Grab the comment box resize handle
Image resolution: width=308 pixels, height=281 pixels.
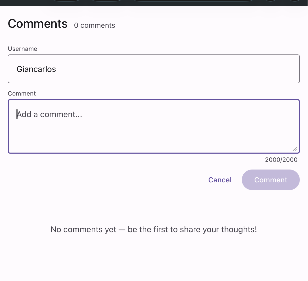295,149
